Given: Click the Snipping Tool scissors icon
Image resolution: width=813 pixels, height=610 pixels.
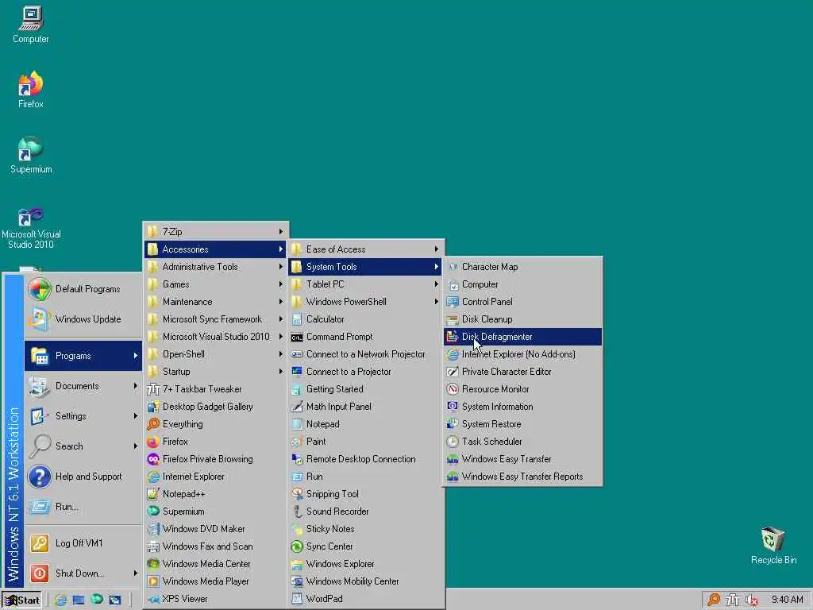Looking at the screenshot, I should click(297, 494).
